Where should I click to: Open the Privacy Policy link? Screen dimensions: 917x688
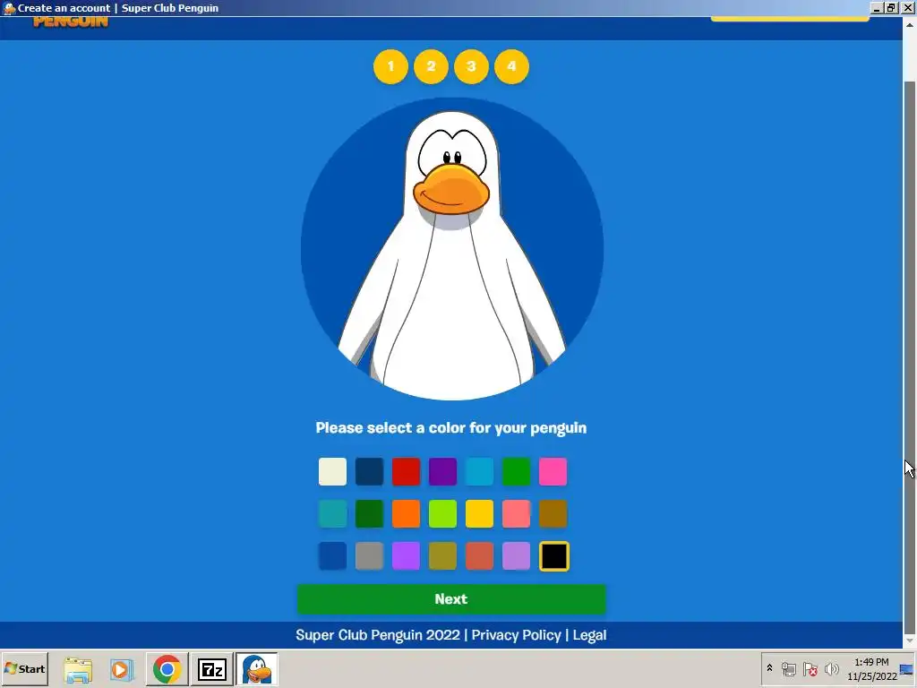(x=517, y=635)
